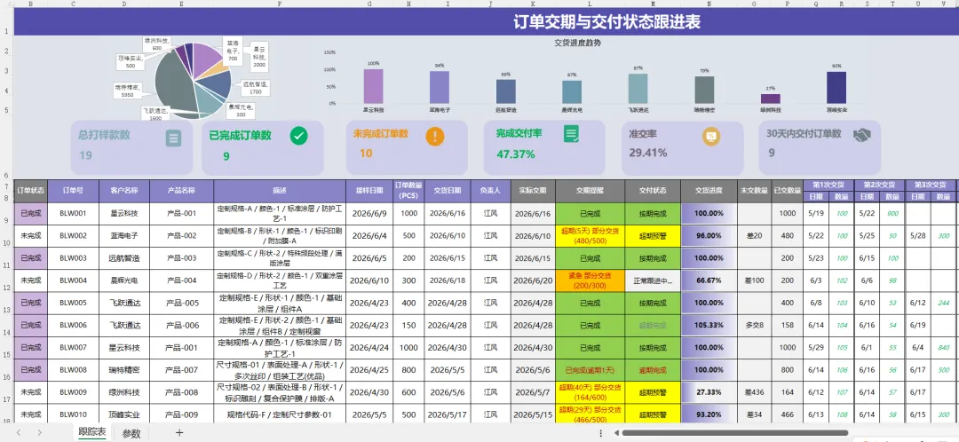Click the 远航智造 1700 pie chart label
959x442 pixels.
[x=257, y=87]
